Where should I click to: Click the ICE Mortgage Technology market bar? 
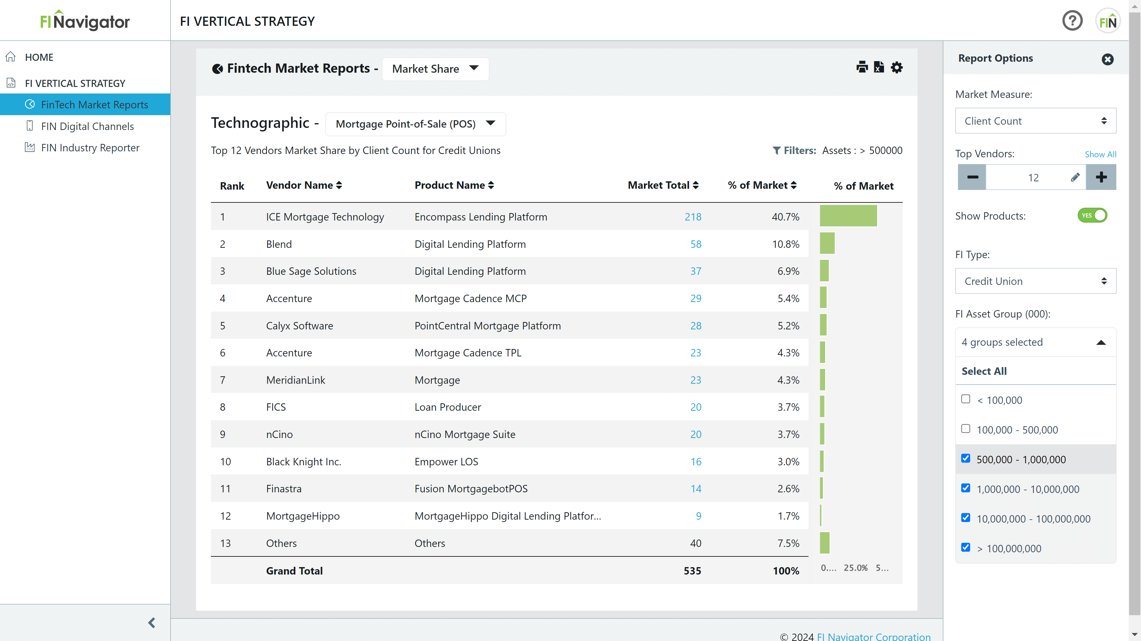pos(848,215)
